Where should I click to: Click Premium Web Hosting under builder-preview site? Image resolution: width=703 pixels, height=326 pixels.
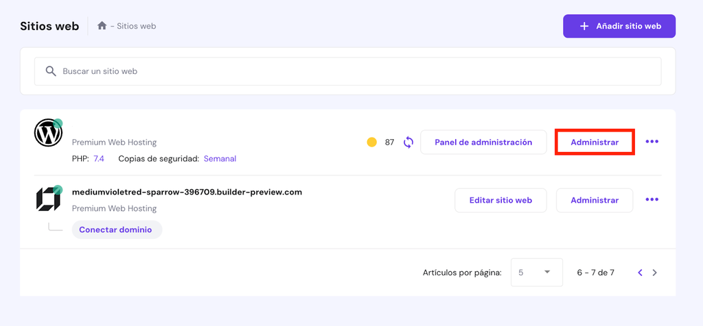(115, 208)
